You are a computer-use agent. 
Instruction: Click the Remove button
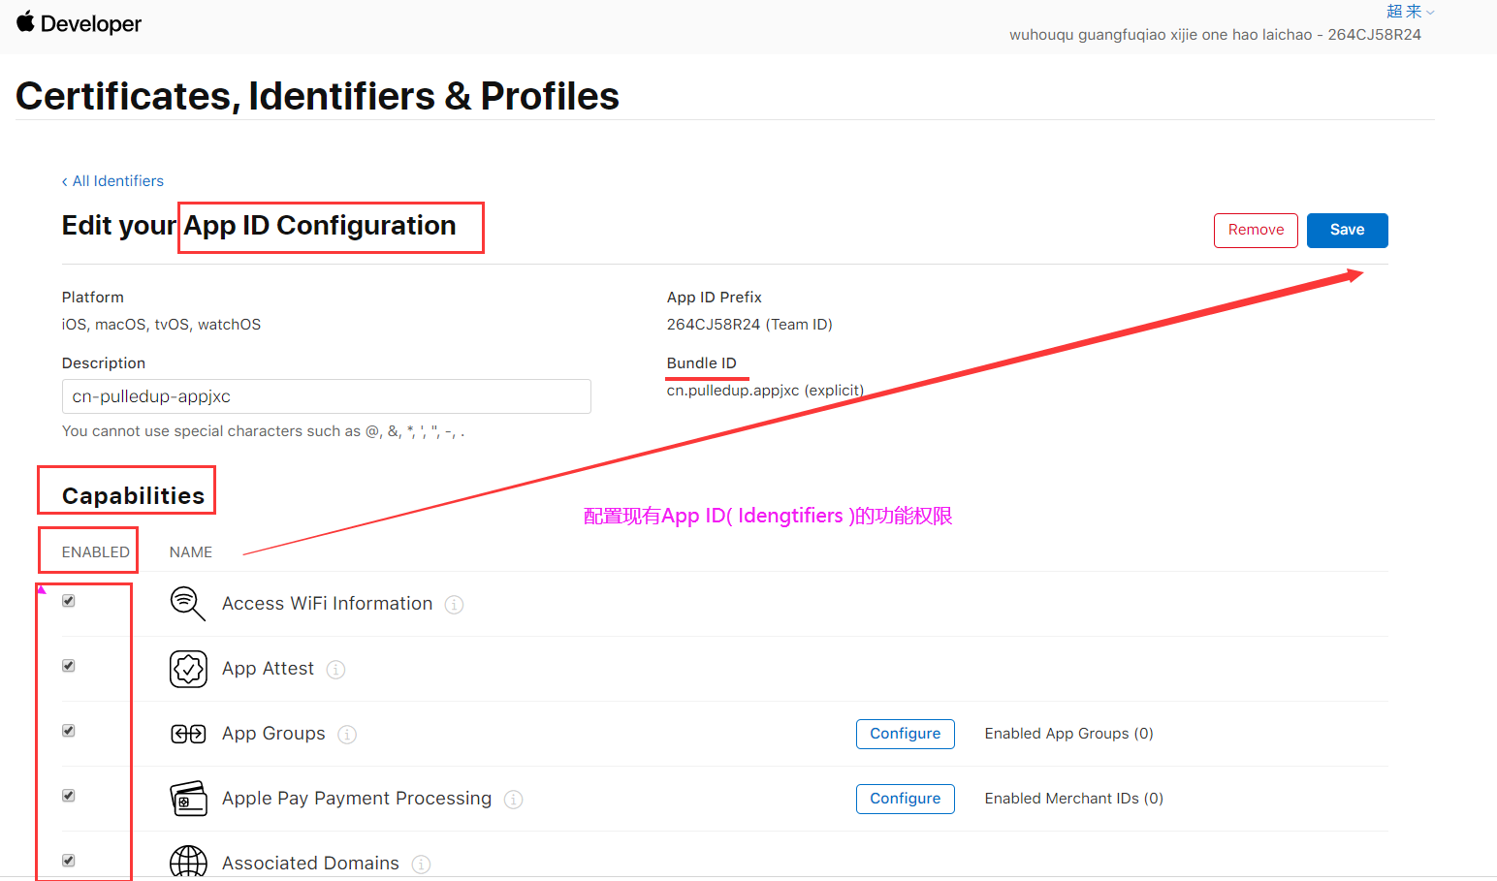click(x=1256, y=231)
